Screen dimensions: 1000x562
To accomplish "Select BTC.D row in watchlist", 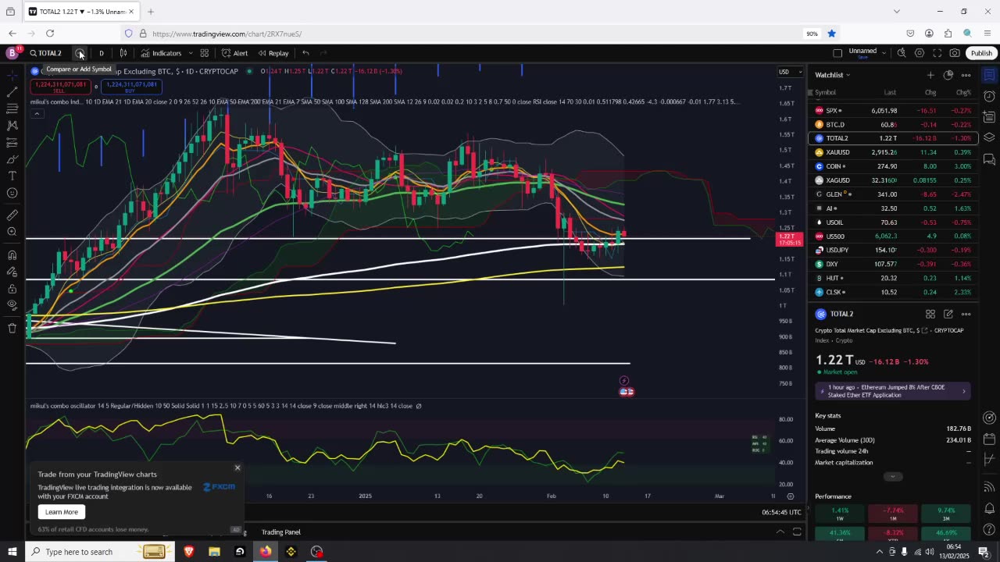I will tap(893, 125).
